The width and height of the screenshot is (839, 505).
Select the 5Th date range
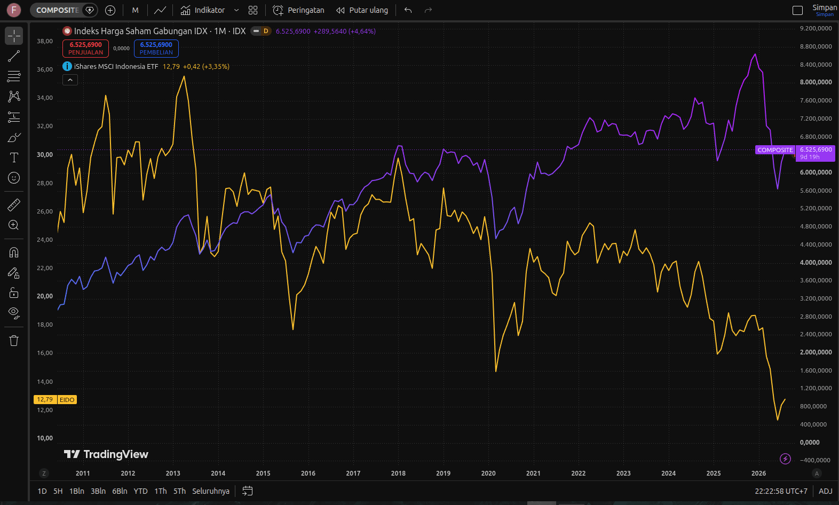180,491
